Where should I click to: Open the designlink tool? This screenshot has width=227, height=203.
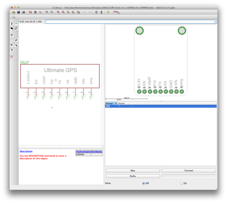pos(116,12)
